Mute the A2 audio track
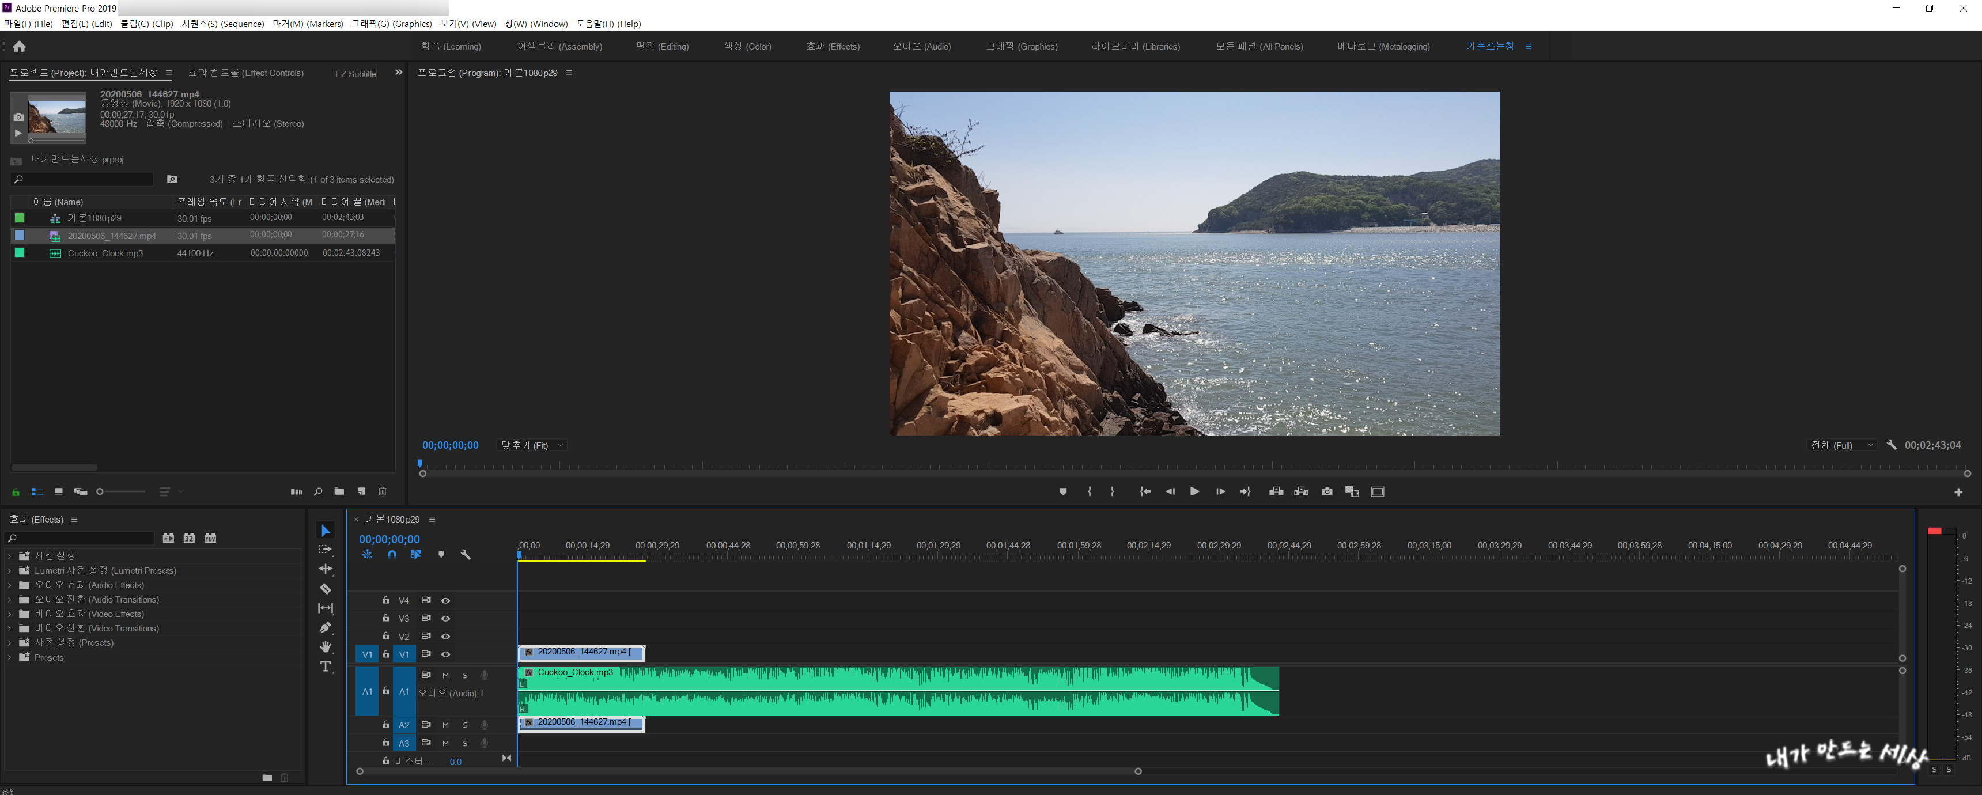The image size is (1982, 795). coord(445,725)
